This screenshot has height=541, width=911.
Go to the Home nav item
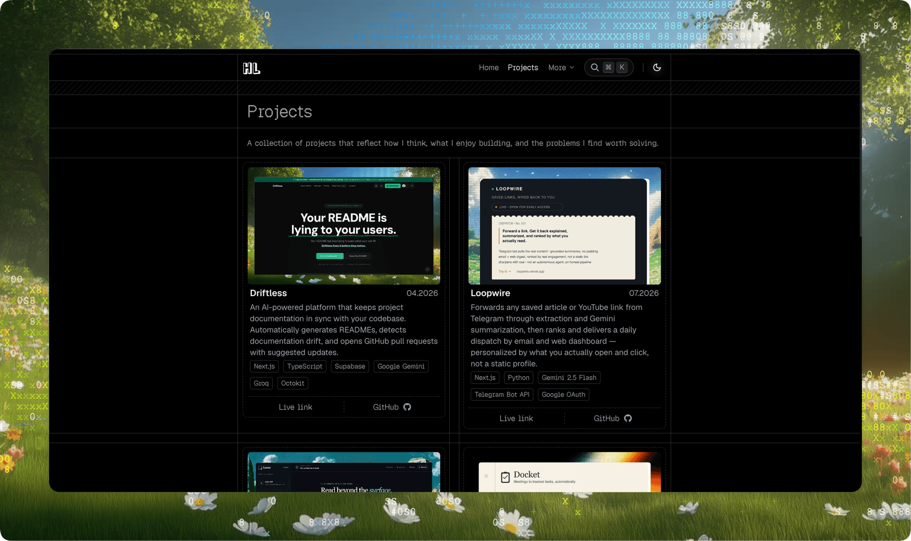pyautogui.click(x=488, y=68)
